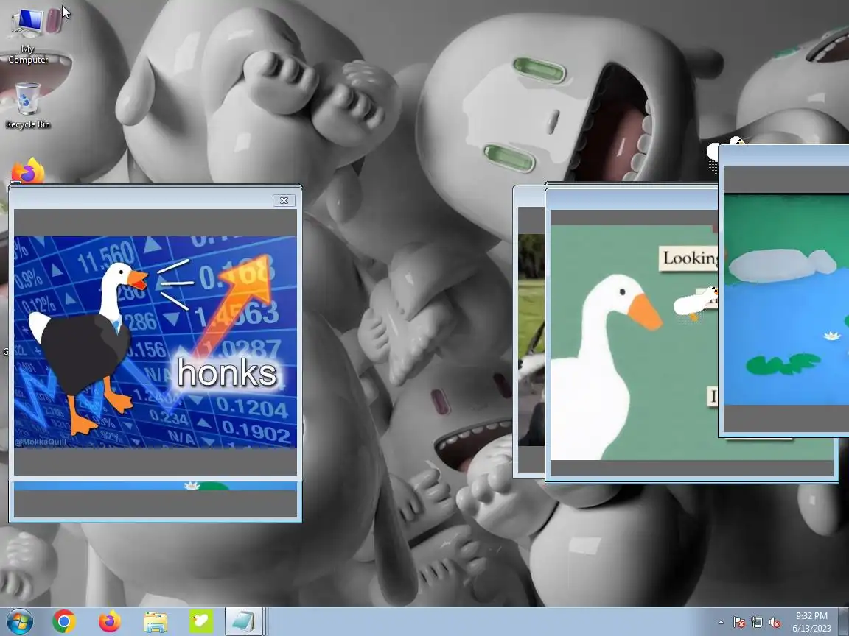849x636 pixels.
Task: Open File Explorer from the taskbar
Action: 156,622
